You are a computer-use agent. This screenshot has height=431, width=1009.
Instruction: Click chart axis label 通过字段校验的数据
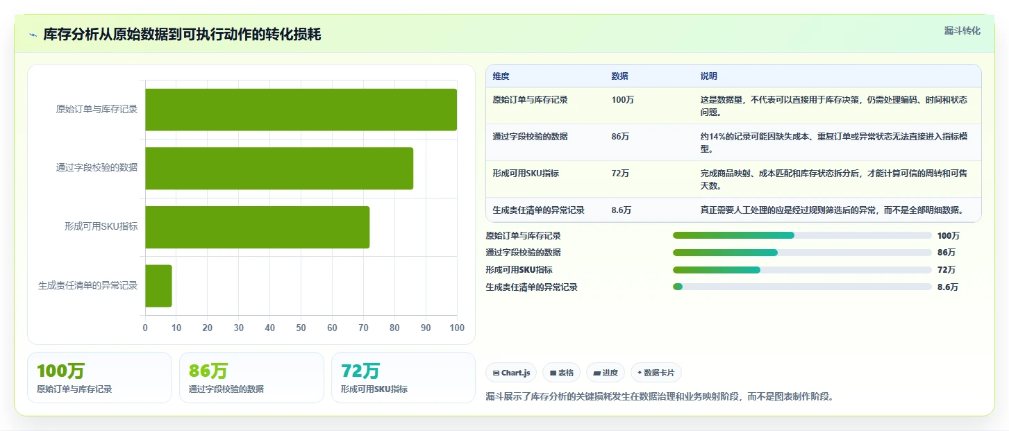click(x=97, y=168)
